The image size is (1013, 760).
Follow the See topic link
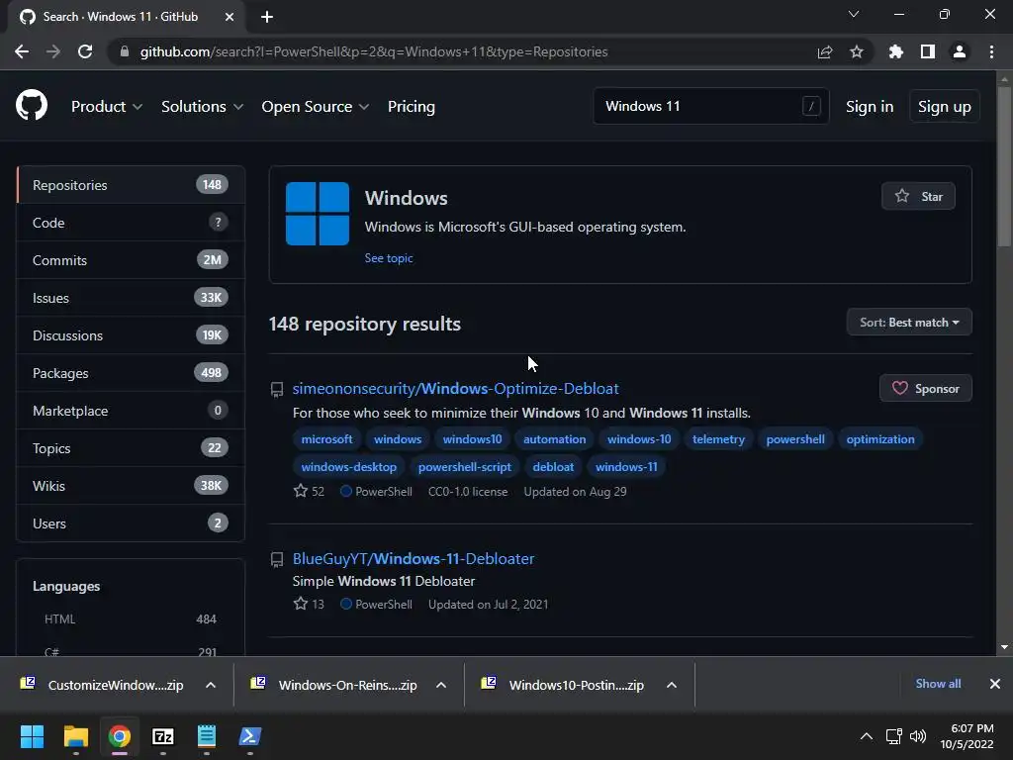click(388, 258)
